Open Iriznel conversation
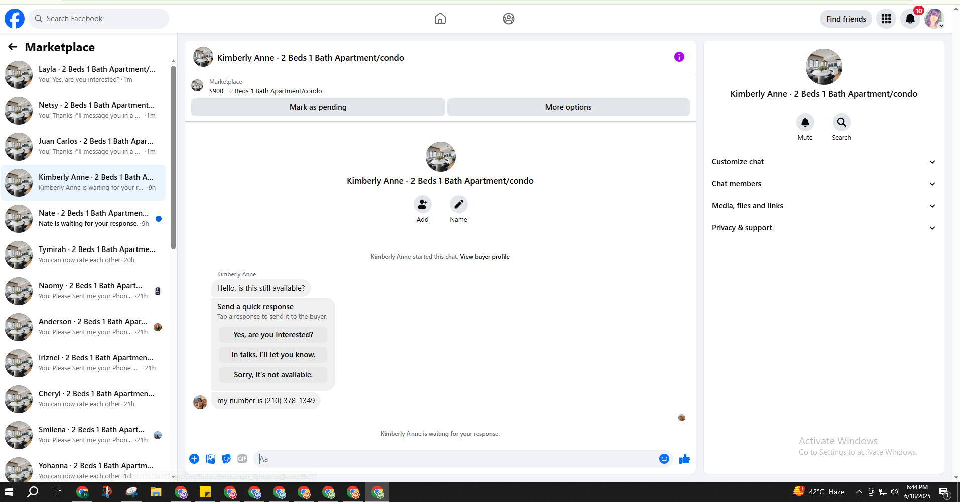The width and height of the screenshot is (960, 502). click(83, 363)
